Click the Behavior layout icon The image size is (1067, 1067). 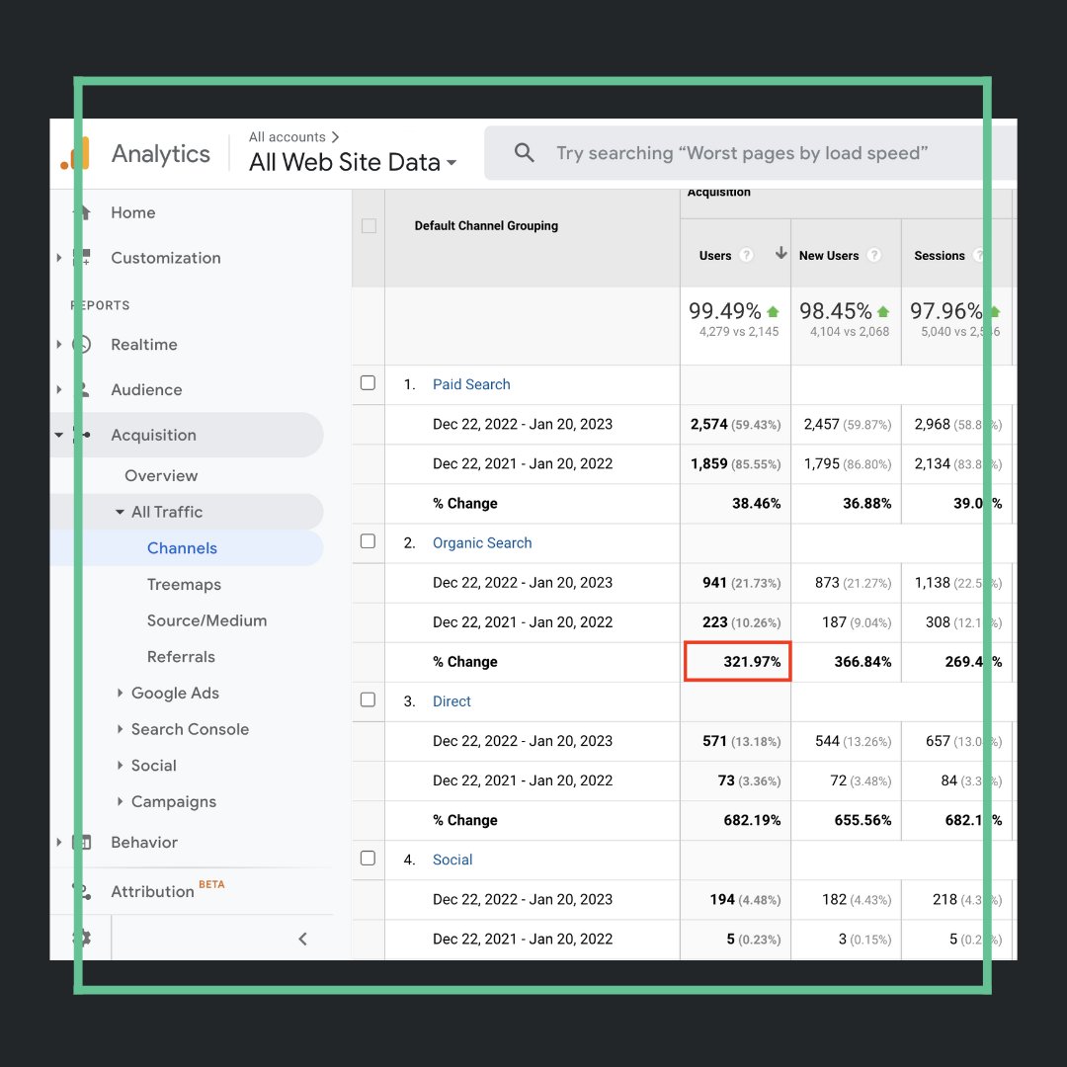82,843
